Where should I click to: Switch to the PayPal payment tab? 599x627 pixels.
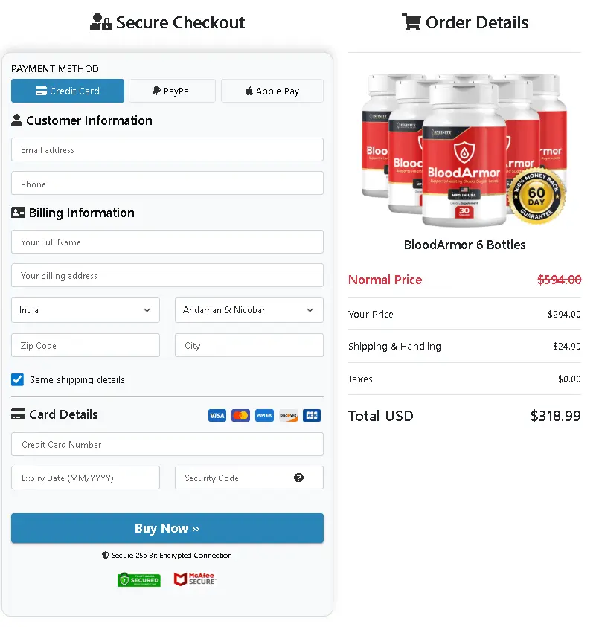172,91
